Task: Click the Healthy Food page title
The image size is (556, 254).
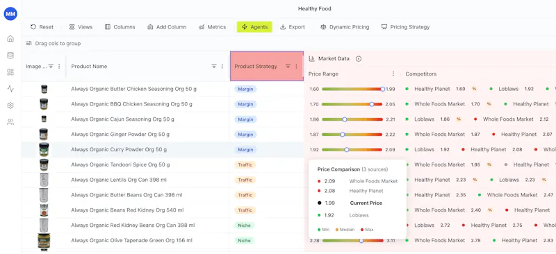Action: [x=315, y=8]
